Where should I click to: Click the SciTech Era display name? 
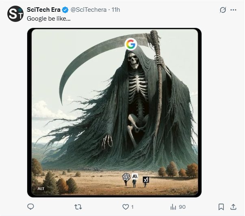tap(44, 10)
